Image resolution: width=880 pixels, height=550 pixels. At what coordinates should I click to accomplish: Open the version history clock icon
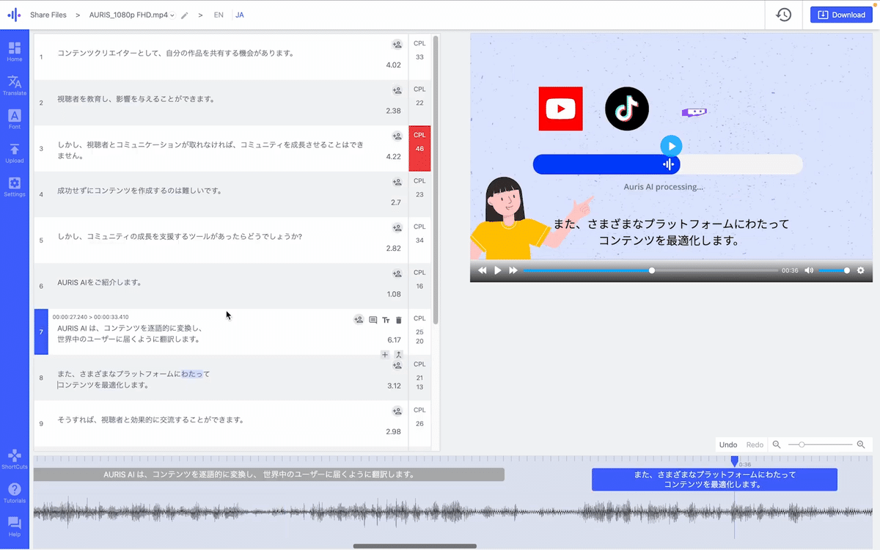pos(784,15)
